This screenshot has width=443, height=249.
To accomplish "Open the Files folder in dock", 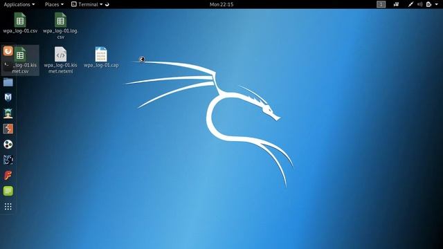I will click(8, 82).
